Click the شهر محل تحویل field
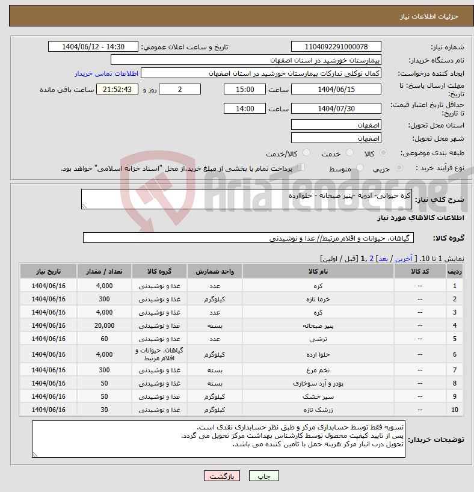The height and width of the screenshot is (492, 474). pyautogui.click(x=336, y=138)
